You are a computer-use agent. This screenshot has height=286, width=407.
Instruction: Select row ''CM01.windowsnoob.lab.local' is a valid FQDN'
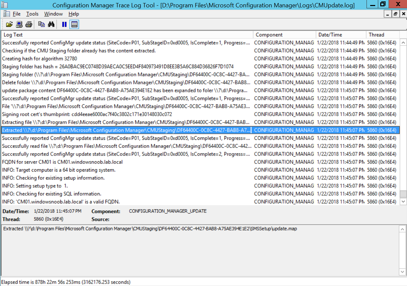[x=200, y=202]
